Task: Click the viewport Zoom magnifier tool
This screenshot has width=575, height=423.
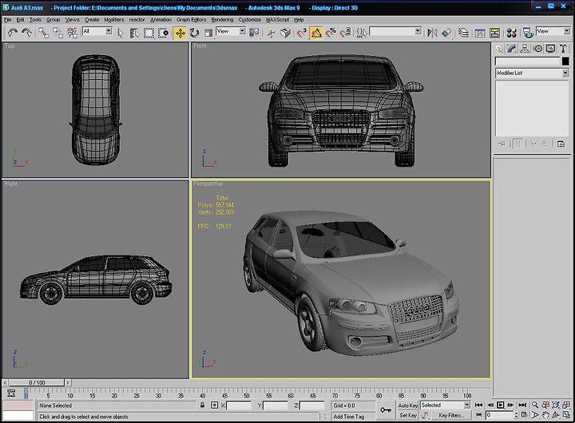Action: click(x=535, y=405)
